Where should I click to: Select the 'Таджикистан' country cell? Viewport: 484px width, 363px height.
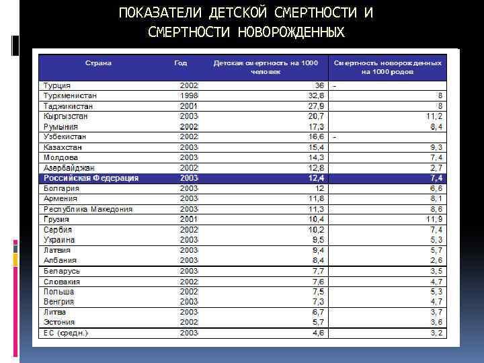tap(68, 106)
